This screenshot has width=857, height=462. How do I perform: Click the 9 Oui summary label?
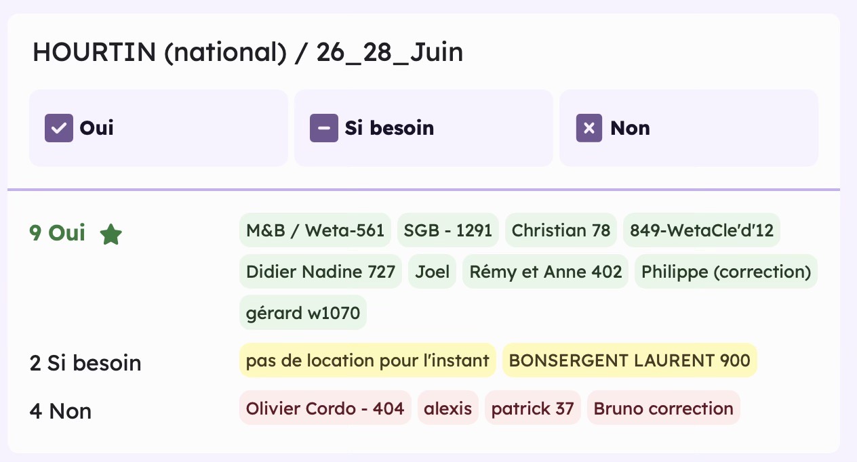[58, 233]
